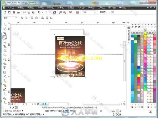Select the Freehand drawing tool

[5, 42]
